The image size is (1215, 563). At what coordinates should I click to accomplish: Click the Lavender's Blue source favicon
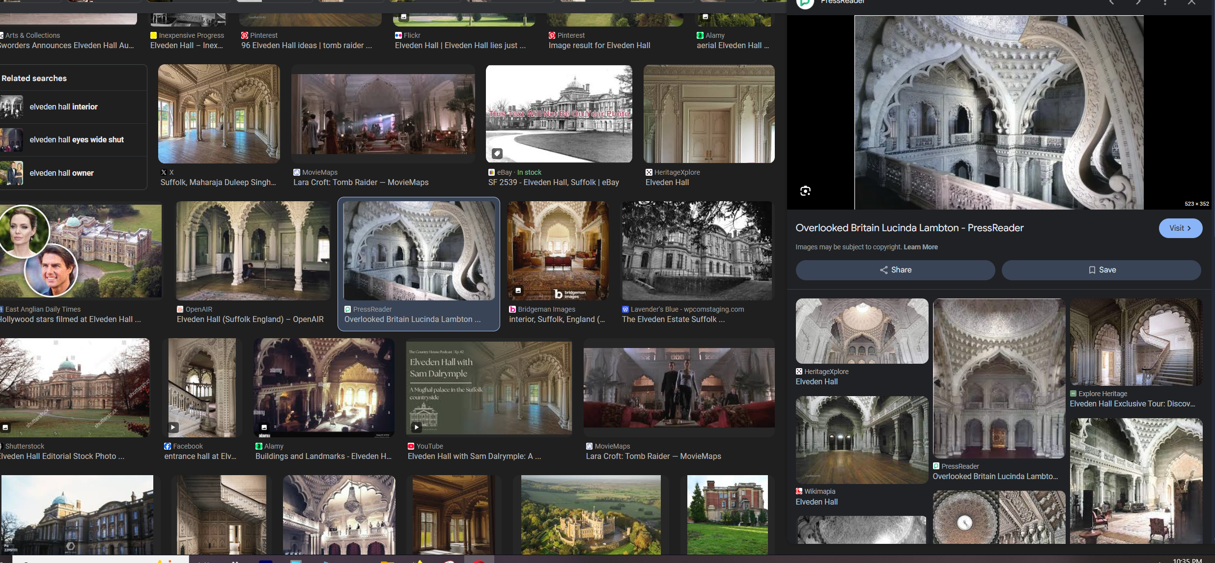coord(625,309)
